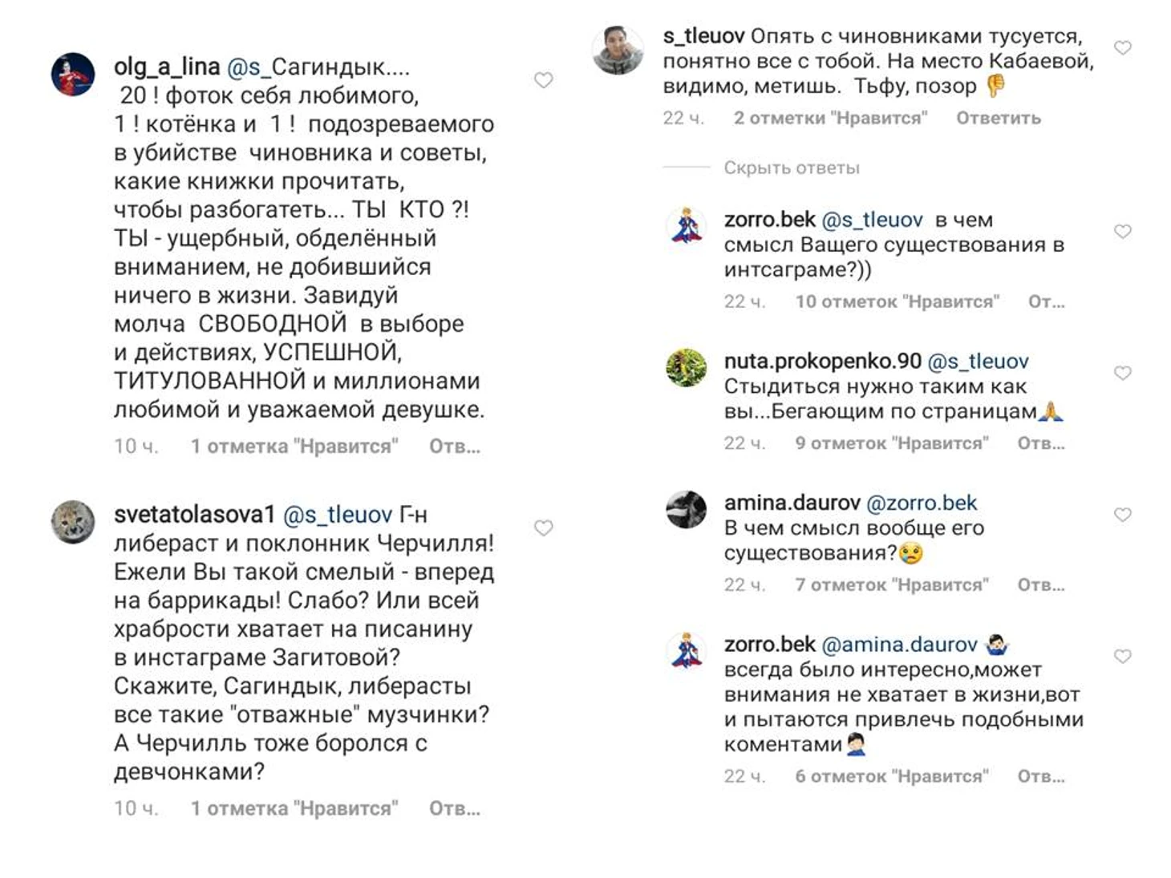Open nuta.prokopenko.90 username link

point(822,362)
